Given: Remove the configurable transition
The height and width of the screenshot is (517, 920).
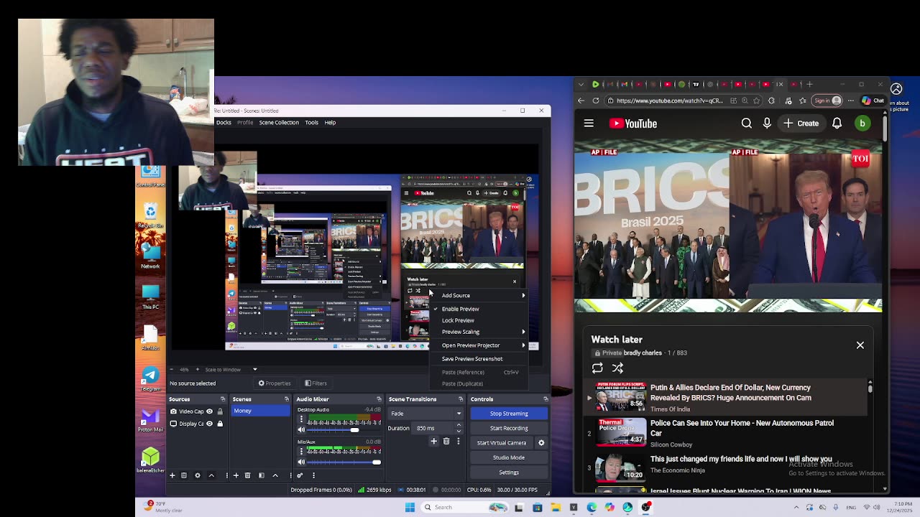Looking at the screenshot, I should 446,442.
